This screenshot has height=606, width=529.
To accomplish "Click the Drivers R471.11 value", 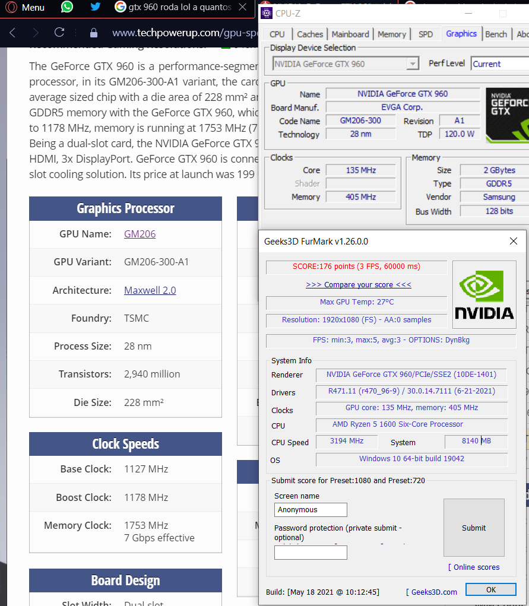I will 411,392.
